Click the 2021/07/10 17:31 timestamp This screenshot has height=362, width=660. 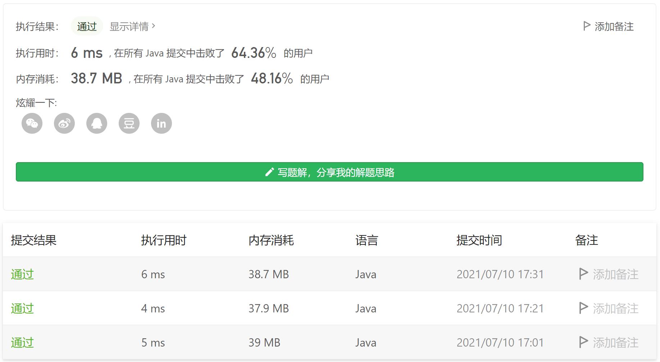[x=500, y=274]
